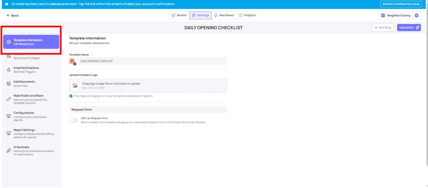Click the Add Step button
Viewport: 428px width, 188px height.
point(383,27)
